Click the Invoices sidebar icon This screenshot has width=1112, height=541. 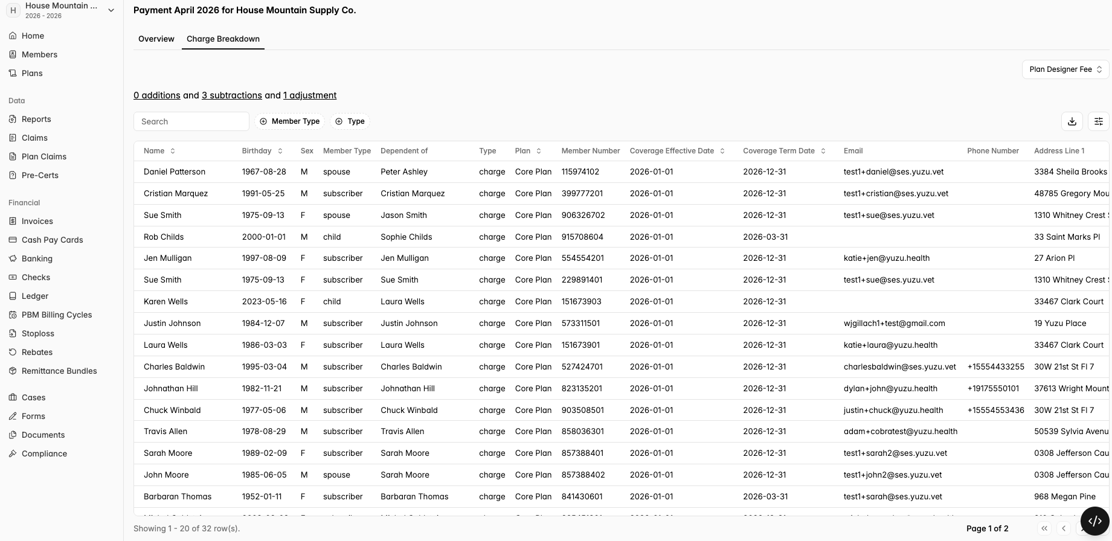point(13,221)
